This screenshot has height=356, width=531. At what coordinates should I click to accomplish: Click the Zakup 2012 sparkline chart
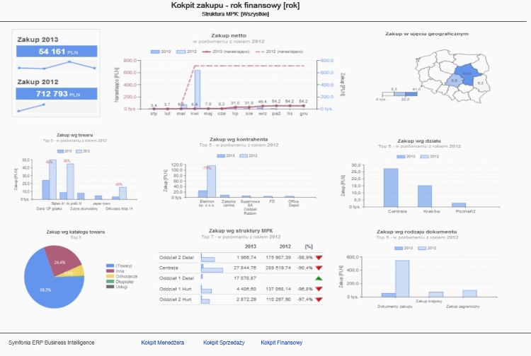55,107
